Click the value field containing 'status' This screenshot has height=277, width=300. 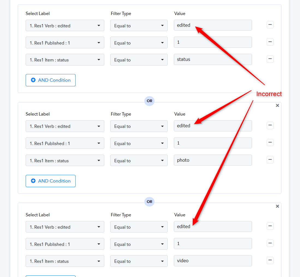coord(213,59)
